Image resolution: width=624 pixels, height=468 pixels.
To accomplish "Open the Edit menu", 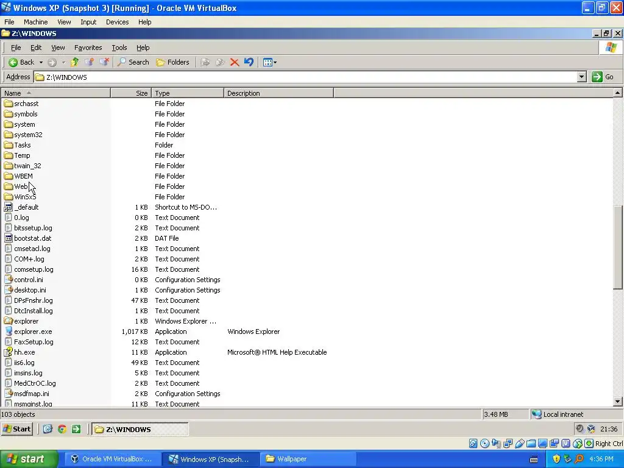I will 36,48.
